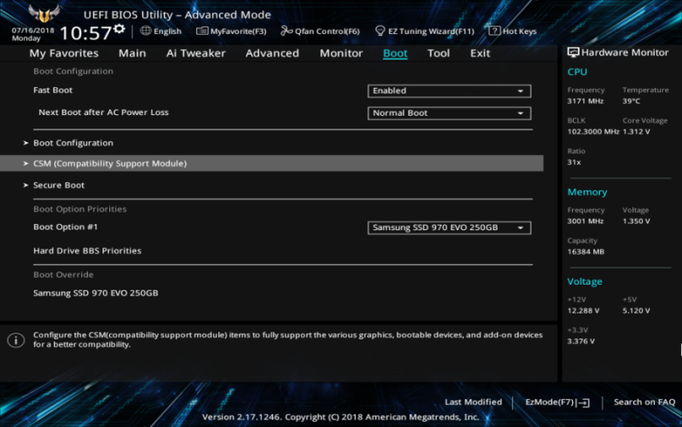Click the 10:57 clock display
Screen dimensions: 682x427
point(86,33)
